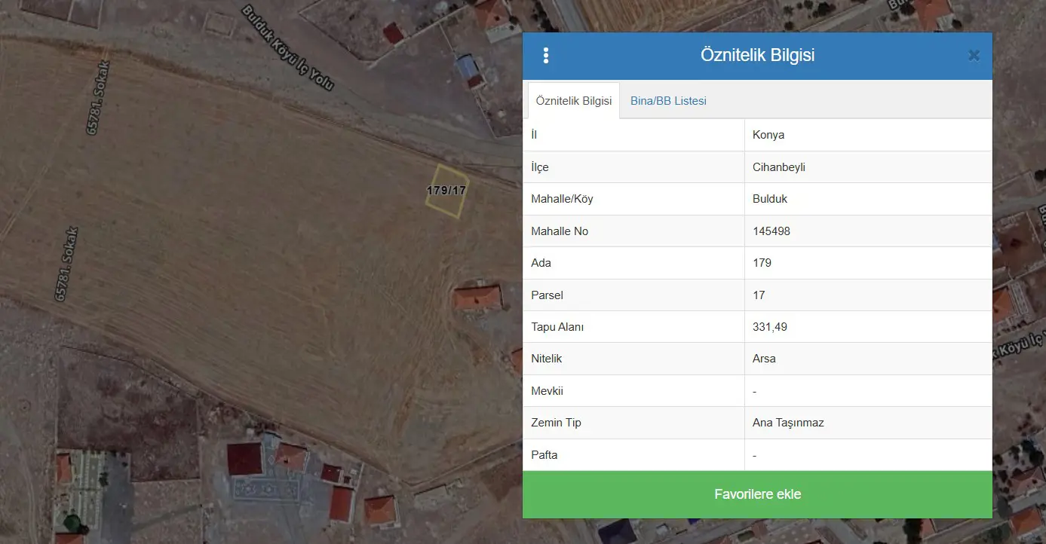
Task: Click the Tapu Alanı label
Action: [557, 327]
